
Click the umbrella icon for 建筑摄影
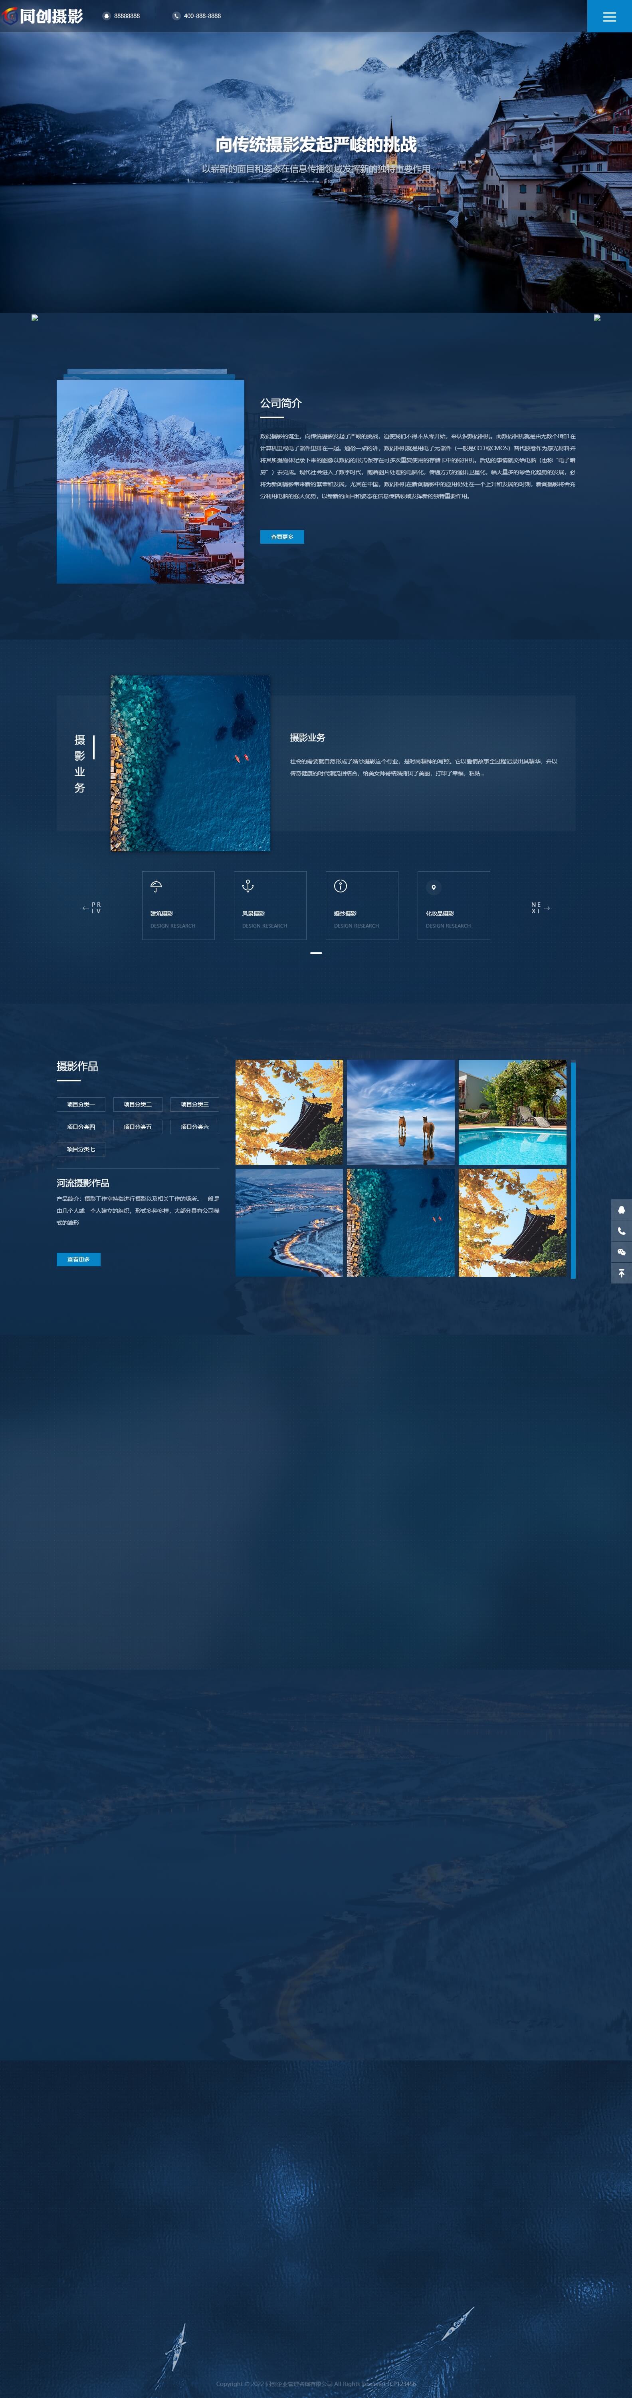[157, 886]
